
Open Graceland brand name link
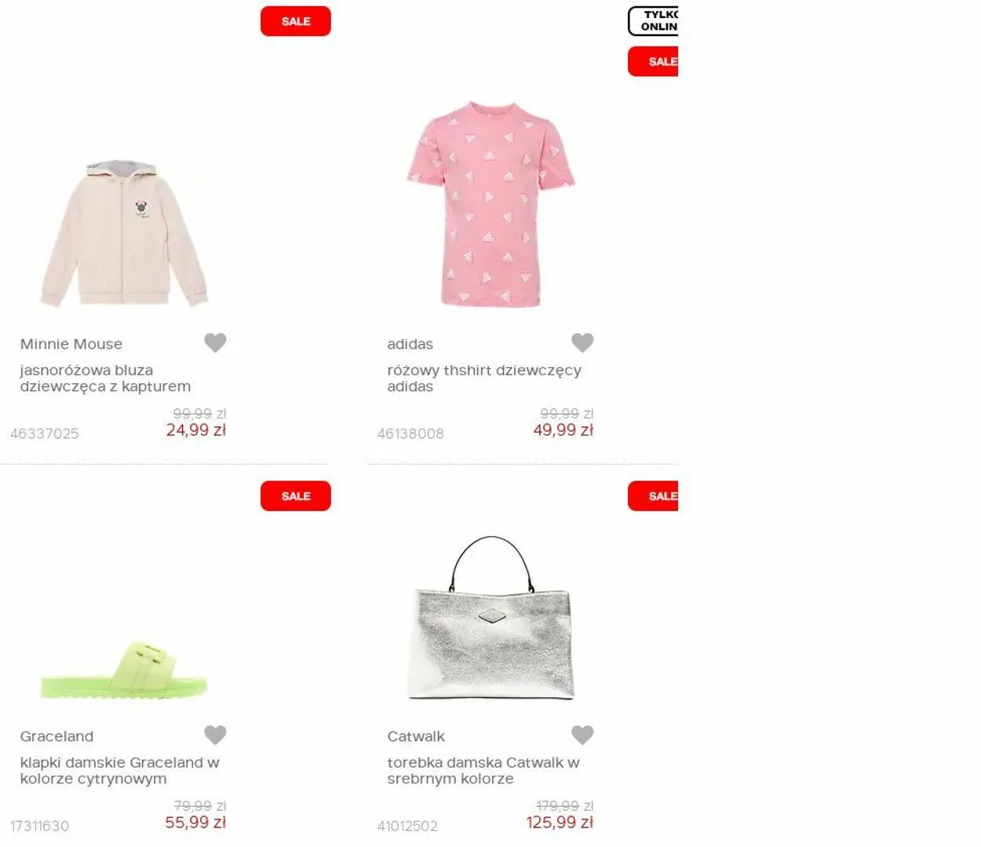coord(57,736)
